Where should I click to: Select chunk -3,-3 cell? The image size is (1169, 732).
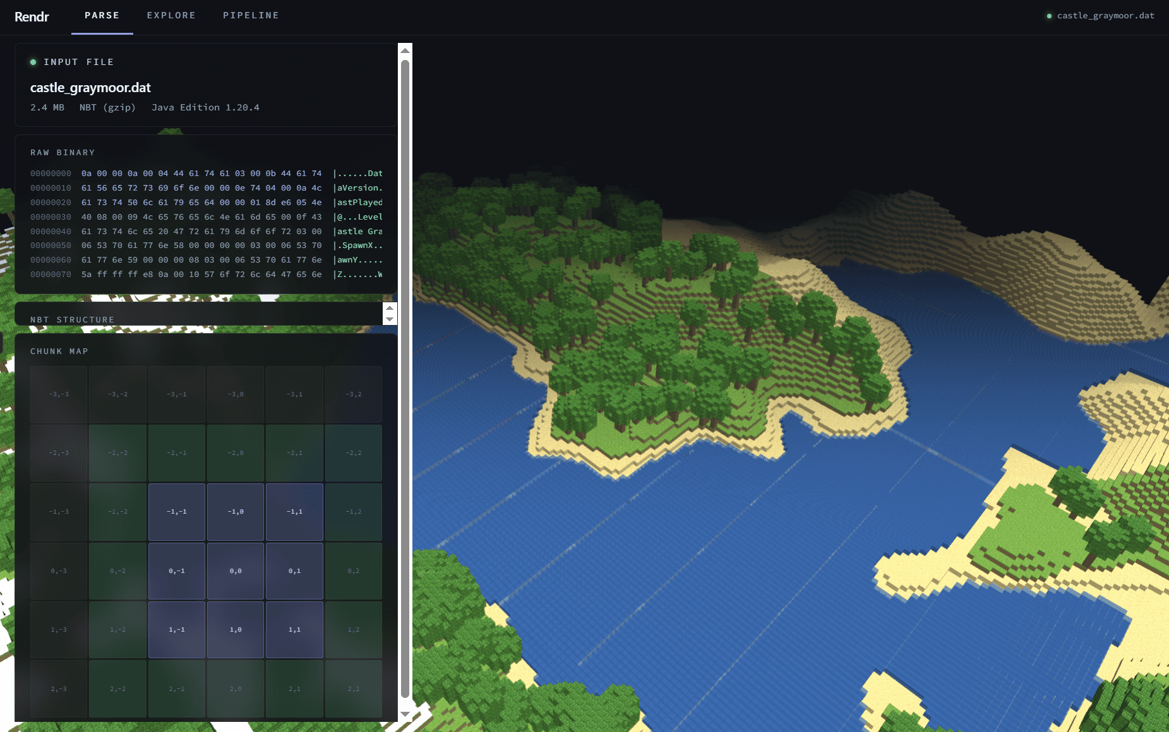[x=59, y=394]
